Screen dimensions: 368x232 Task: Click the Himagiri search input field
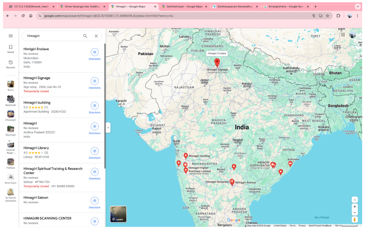53,36
